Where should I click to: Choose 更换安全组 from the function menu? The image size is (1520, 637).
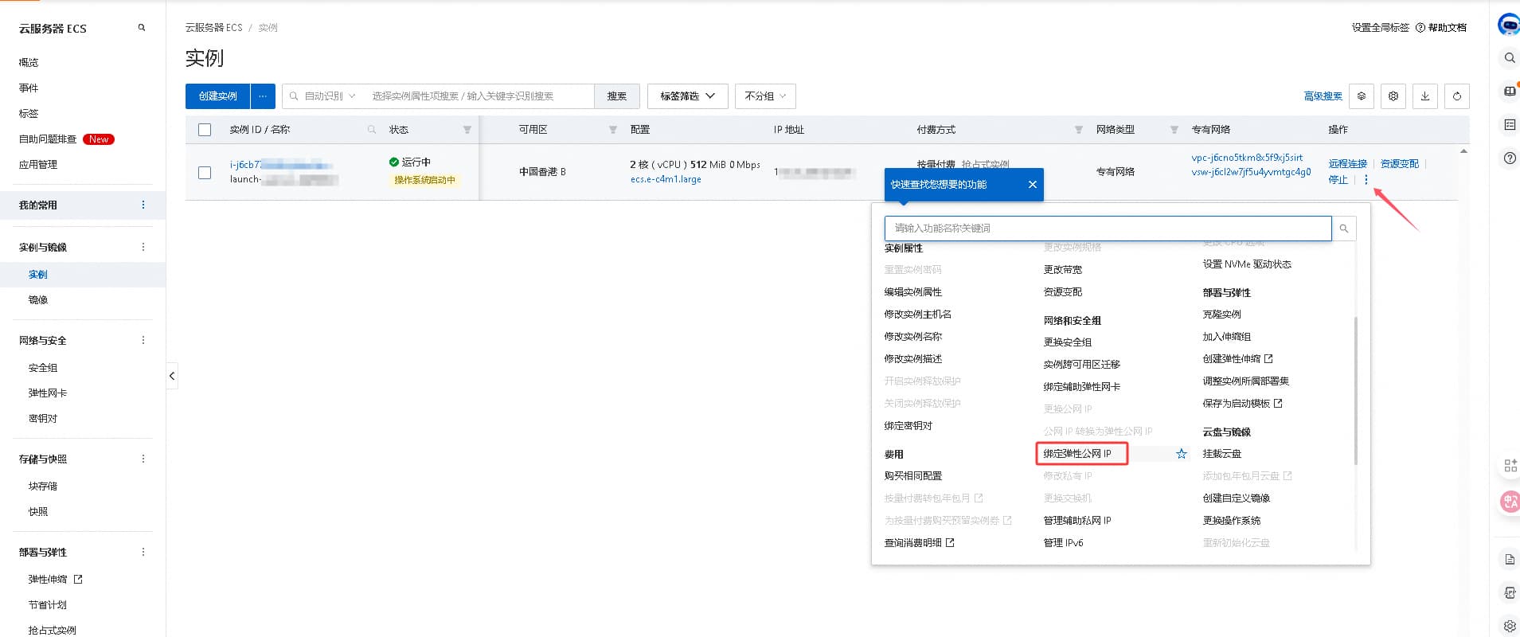[1068, 342]
